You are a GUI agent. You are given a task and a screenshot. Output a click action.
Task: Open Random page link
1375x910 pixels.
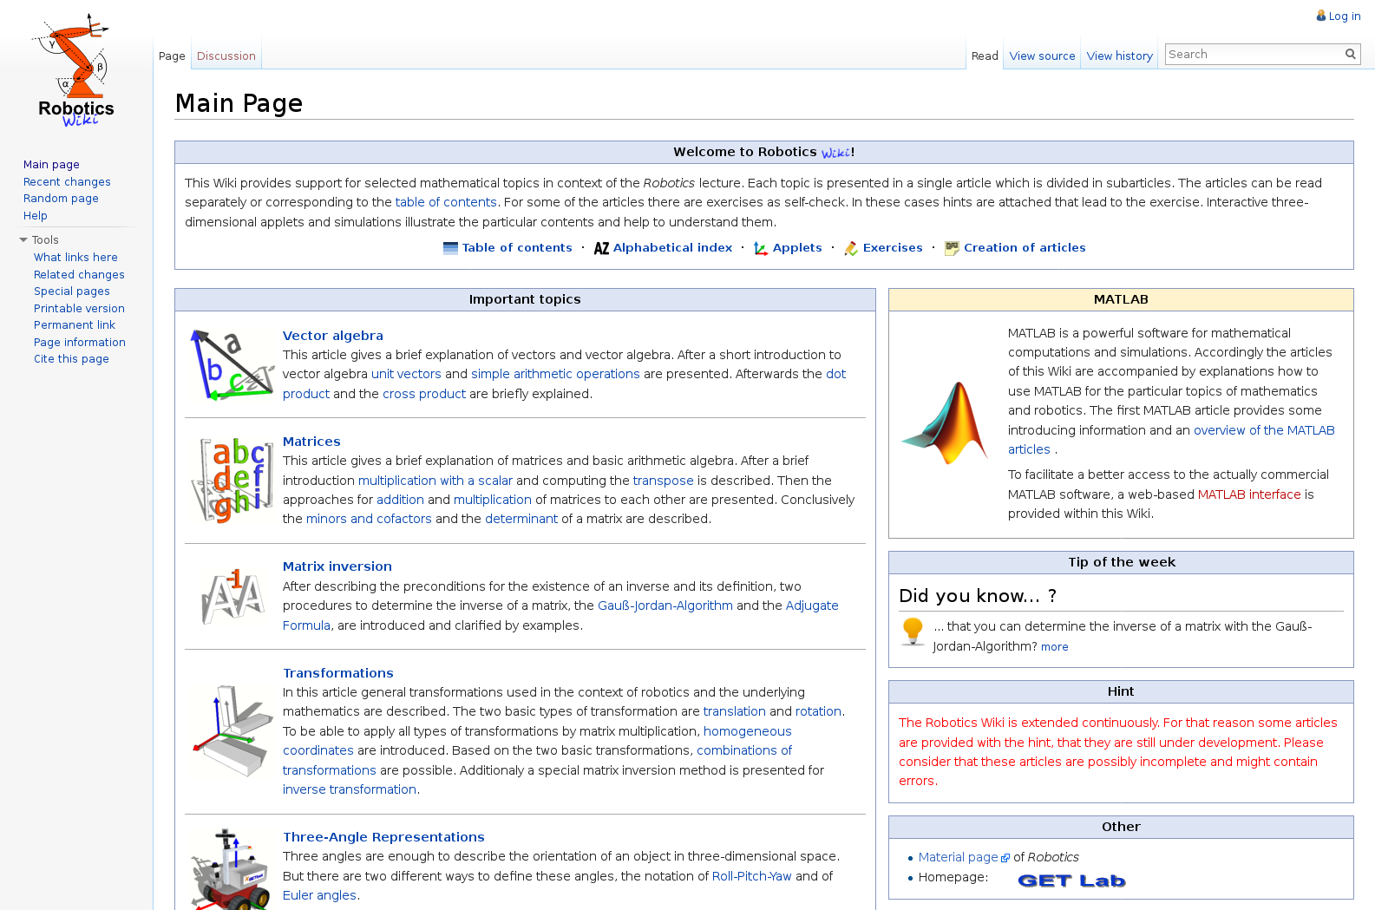[61, 199]
